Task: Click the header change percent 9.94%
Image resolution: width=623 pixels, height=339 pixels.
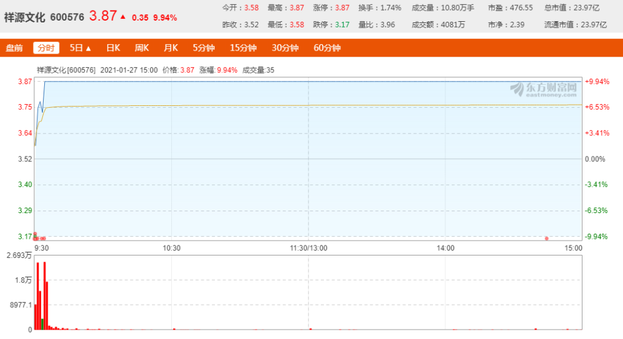Action: coord(165,18)
